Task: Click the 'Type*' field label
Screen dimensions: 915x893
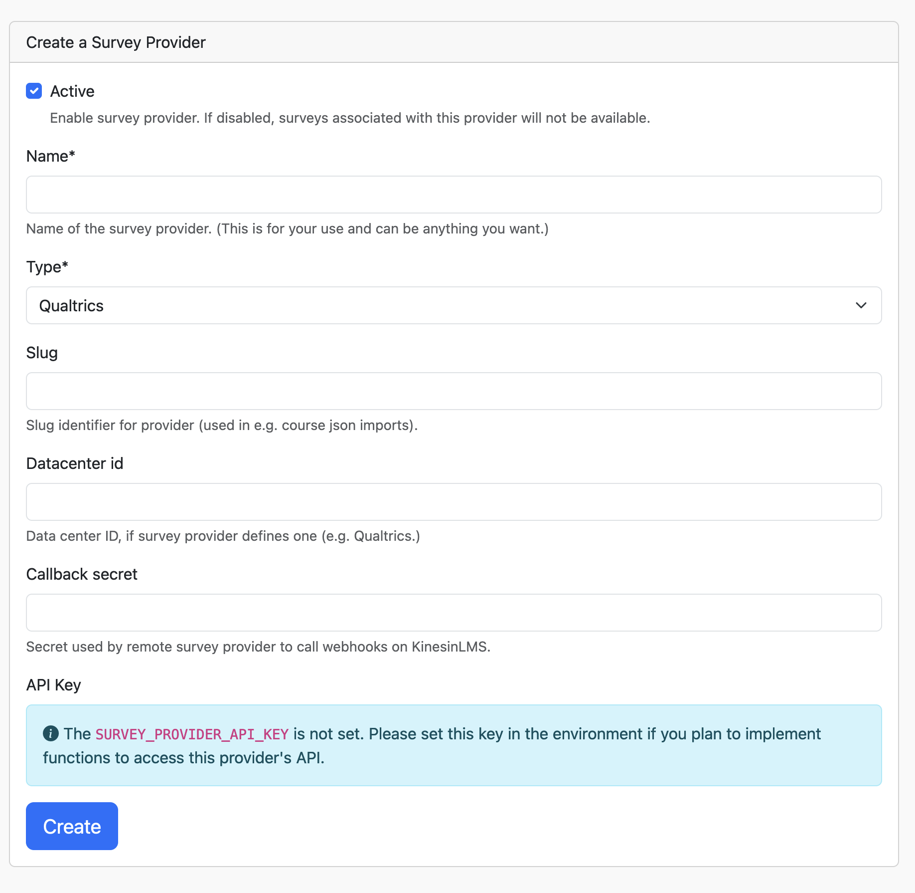Action: (47, 267)
